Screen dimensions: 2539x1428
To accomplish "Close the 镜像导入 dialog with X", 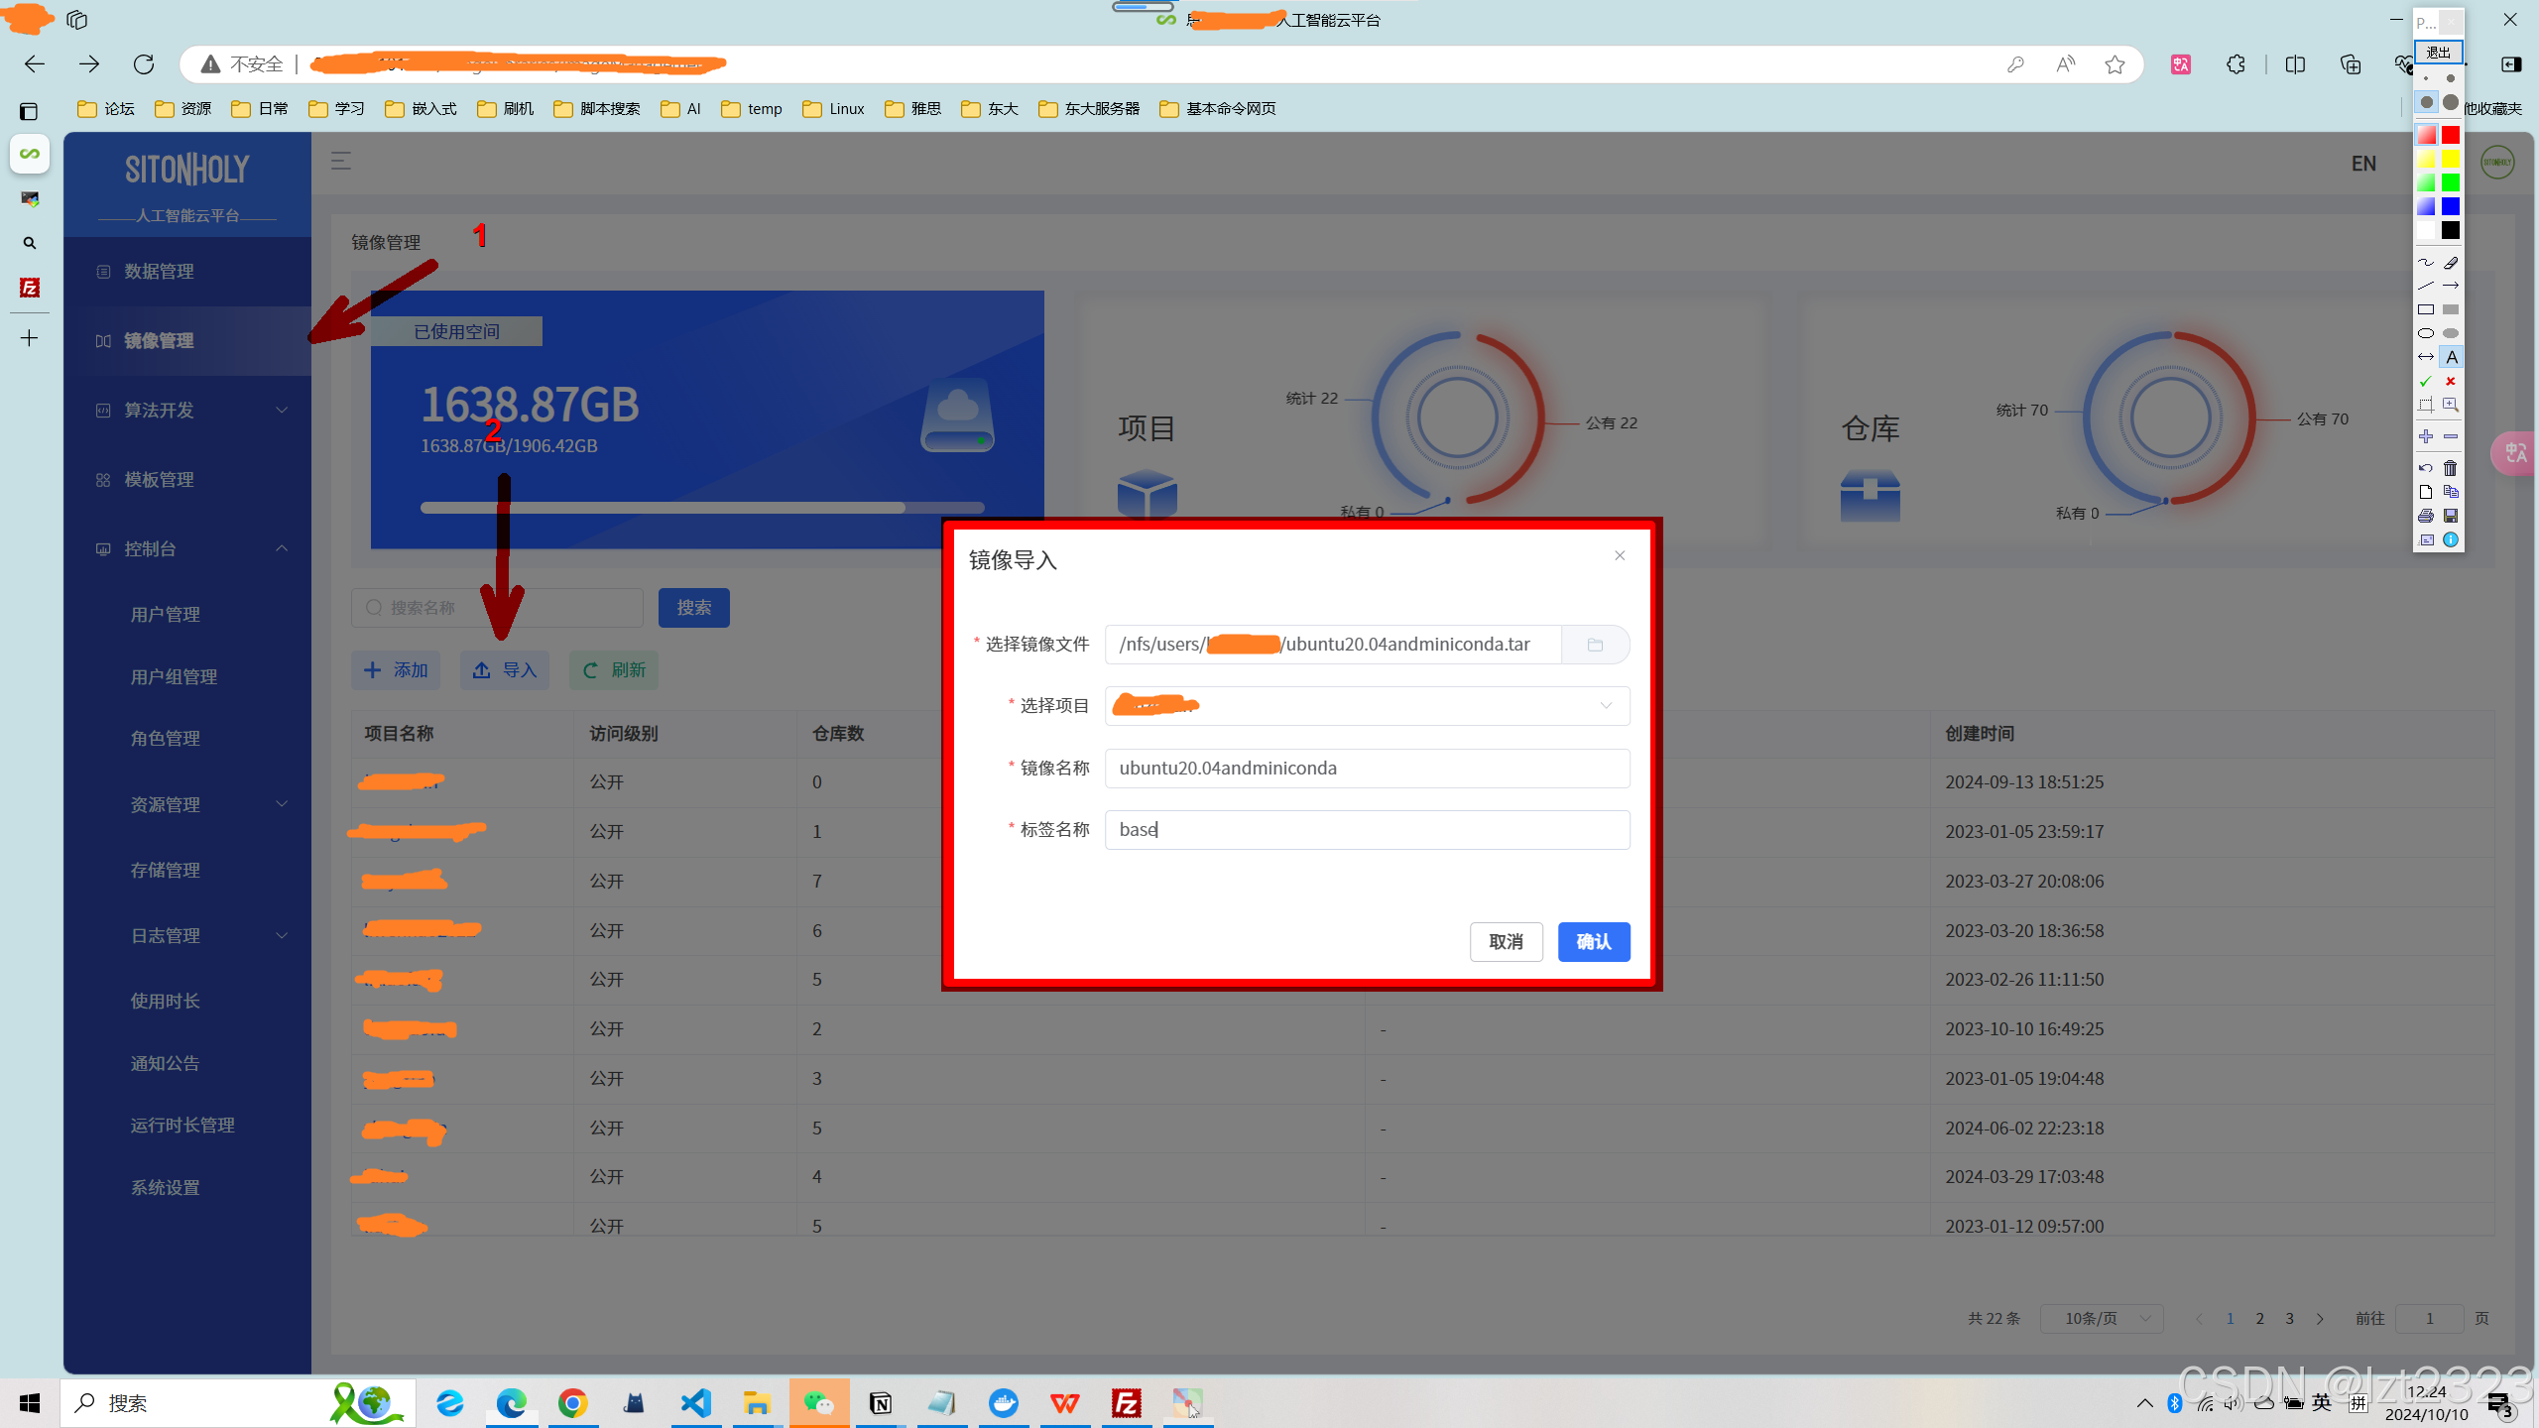I will (1620, 555).
